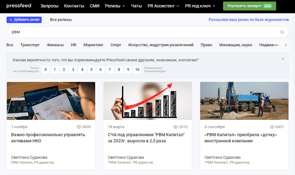Rate recommendation score 2
This screenshot has height=175, width=295.
[64, 70]
